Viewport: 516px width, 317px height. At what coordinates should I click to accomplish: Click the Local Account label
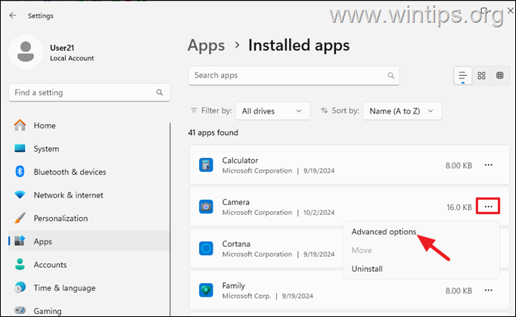click(72, 58)
